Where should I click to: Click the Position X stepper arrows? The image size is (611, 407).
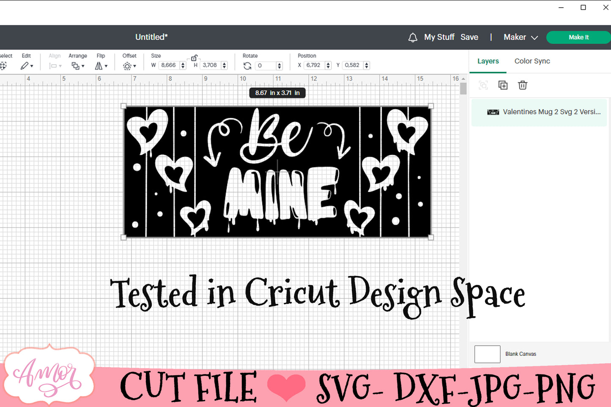pyautogui.click(x=328, y=65)
